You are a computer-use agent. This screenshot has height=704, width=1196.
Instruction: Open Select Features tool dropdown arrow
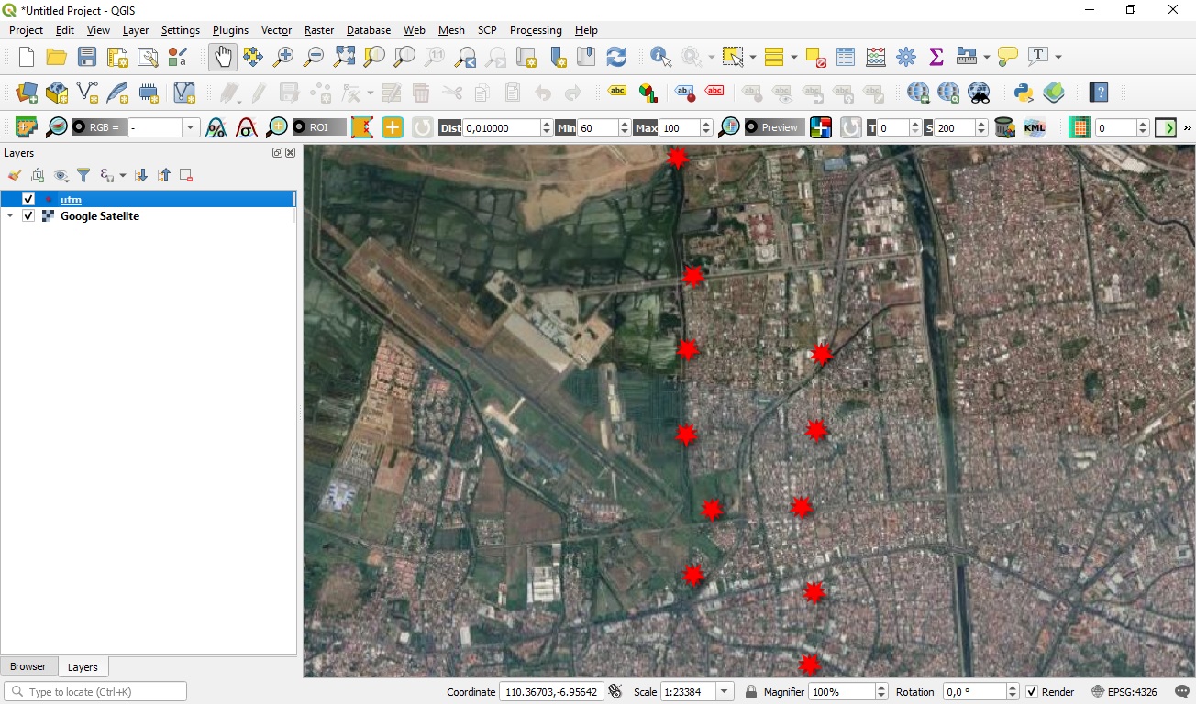[753, 57]
